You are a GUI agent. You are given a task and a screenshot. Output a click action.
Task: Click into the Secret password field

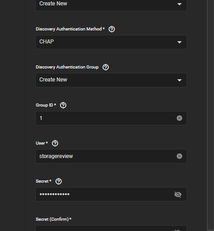click(104, 194)
